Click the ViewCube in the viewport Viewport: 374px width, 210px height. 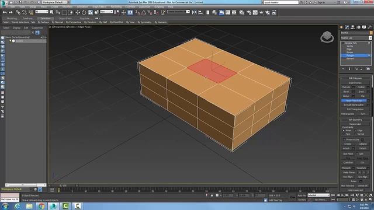[x=327, y=37]
